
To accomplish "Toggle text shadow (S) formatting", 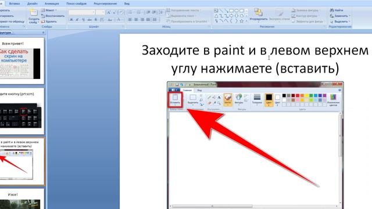I will coord(95,20).
